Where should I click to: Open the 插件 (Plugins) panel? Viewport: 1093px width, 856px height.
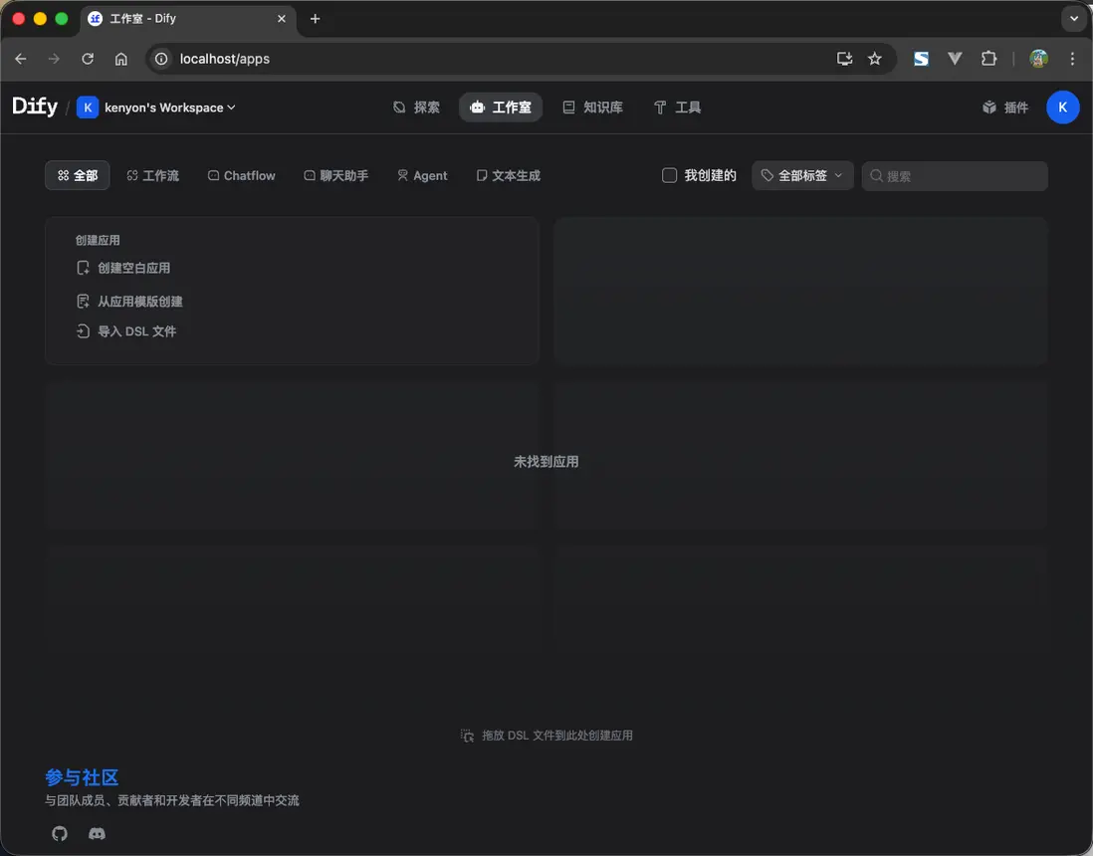tap(1004, 107)
